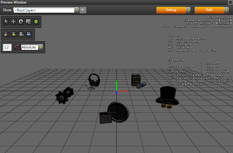Click the blue create new camera icon
233x153 pixels.
pyautogui.click(x=29, y=34)
